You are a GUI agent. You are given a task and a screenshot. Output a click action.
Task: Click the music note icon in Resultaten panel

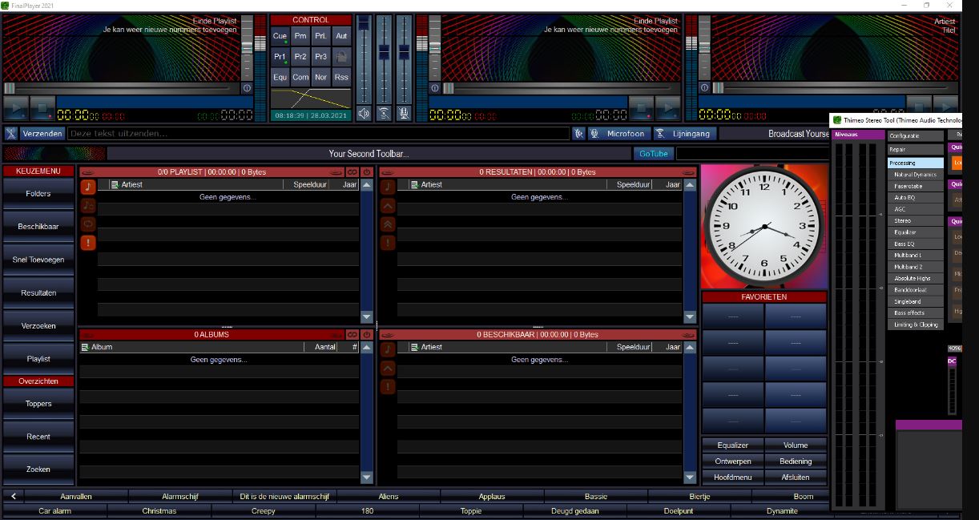[388, 187]
